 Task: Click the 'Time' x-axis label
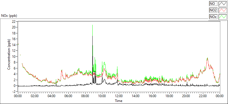[119, 101]
